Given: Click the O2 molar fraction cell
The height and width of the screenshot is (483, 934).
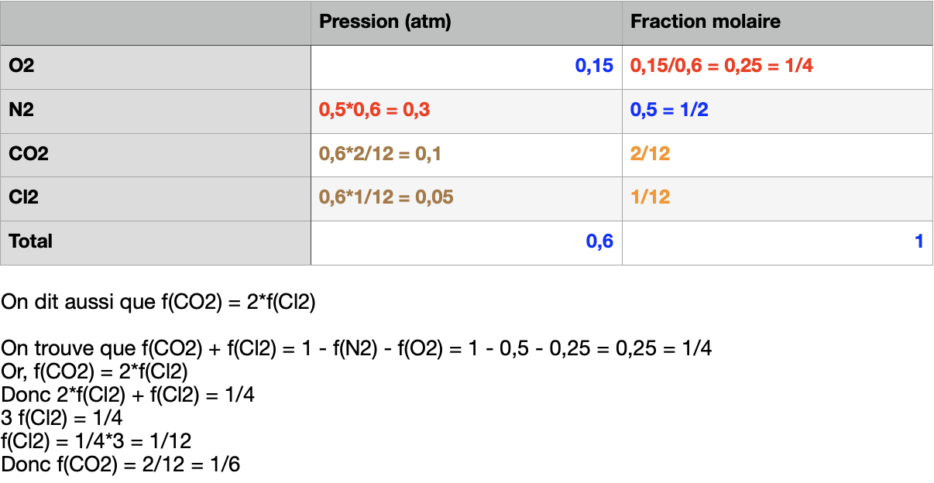Looking at the screenshot, I should 721,67.
